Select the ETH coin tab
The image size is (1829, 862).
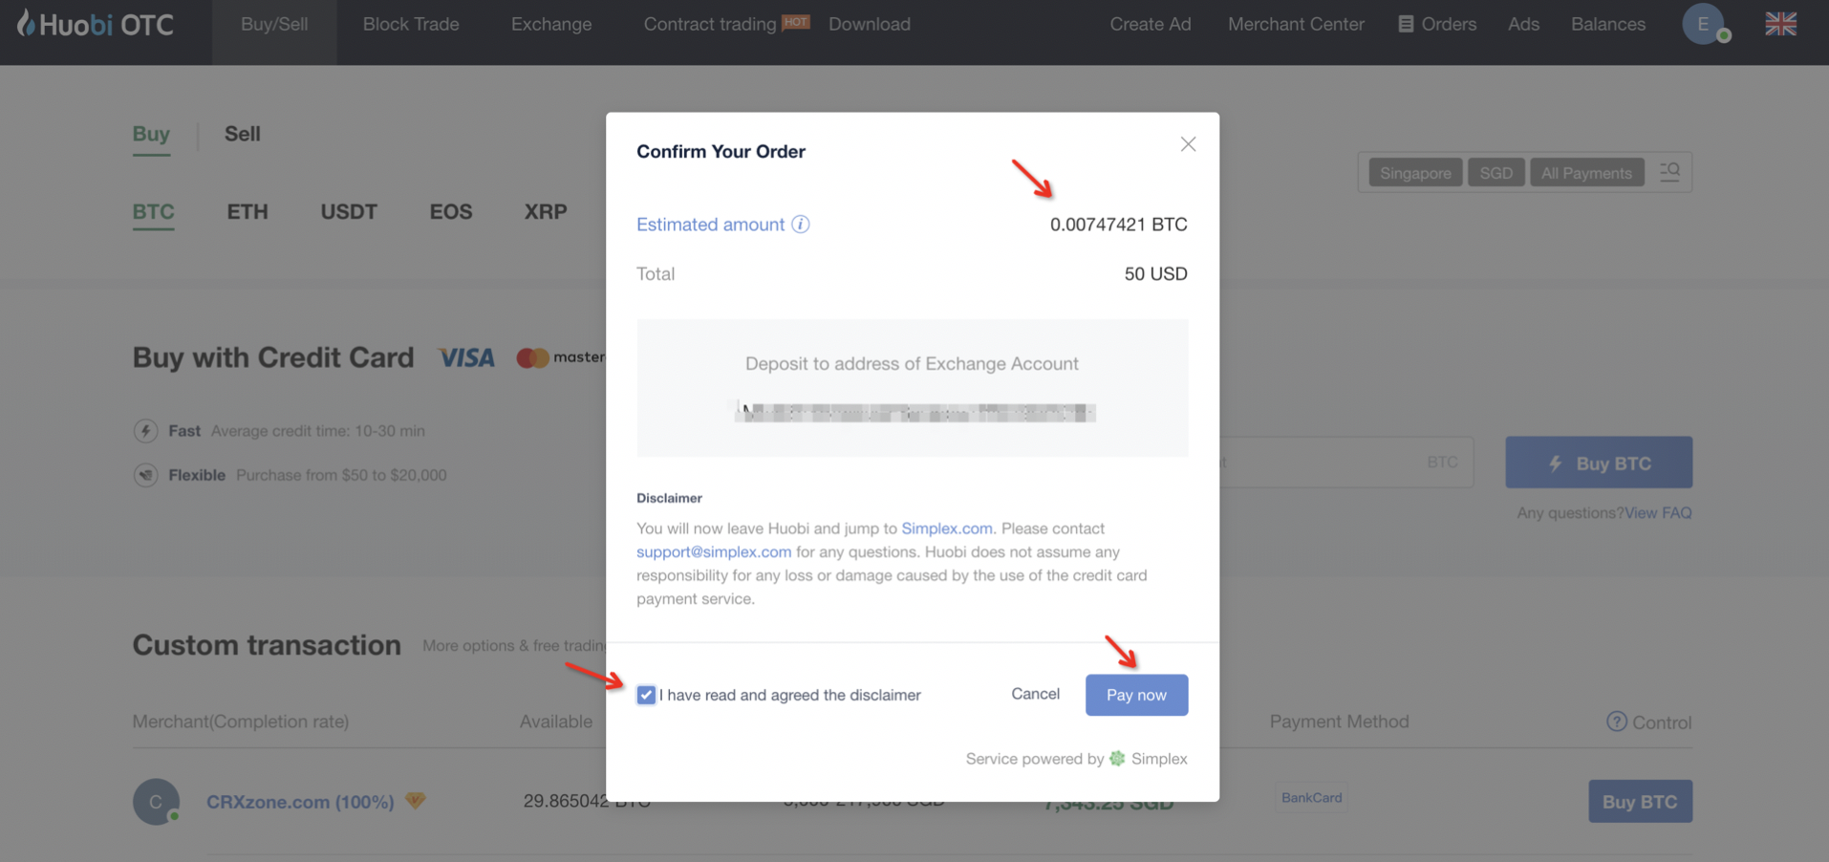247,211
